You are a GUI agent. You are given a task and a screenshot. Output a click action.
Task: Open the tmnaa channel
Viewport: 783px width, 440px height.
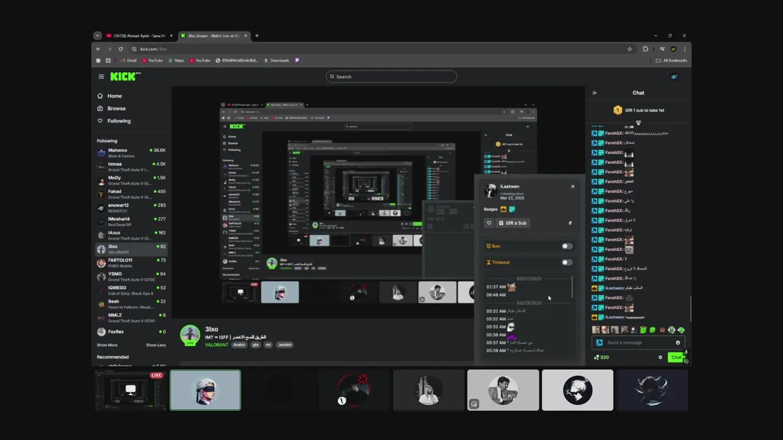[131, 167]
